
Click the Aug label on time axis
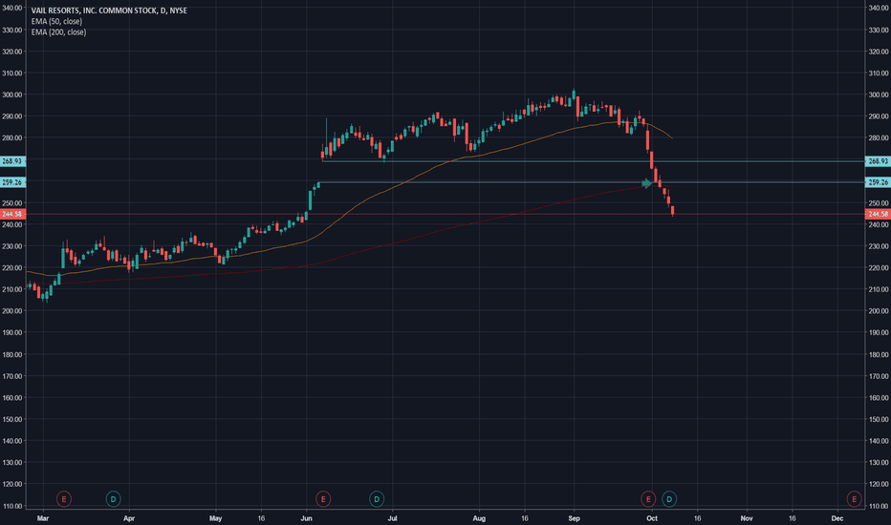[x=479, y=518]
